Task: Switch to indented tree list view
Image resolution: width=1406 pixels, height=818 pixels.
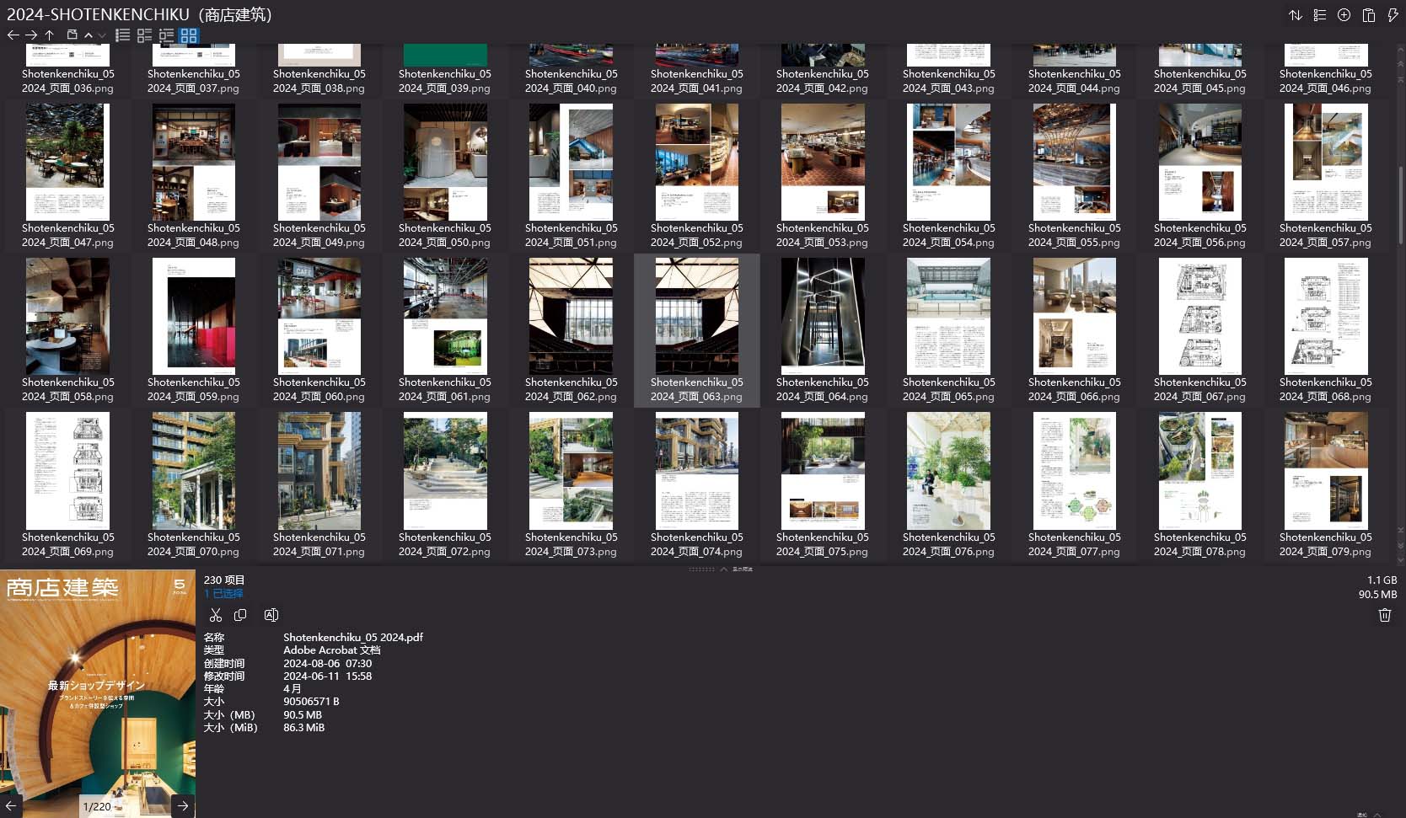Action: click(x=167, y=35)
